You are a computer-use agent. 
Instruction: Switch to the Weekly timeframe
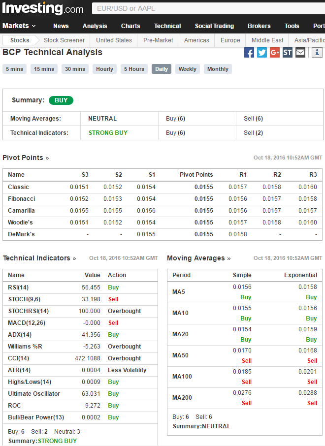[x=187, y=69]
